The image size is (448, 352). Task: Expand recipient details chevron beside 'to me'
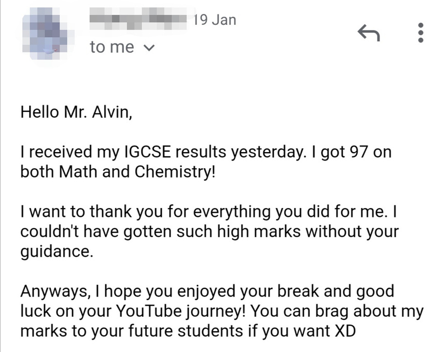pos(149,48)
